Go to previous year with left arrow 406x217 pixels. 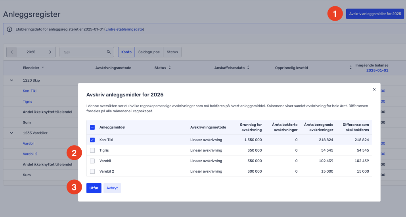click(x=12, y=52)
